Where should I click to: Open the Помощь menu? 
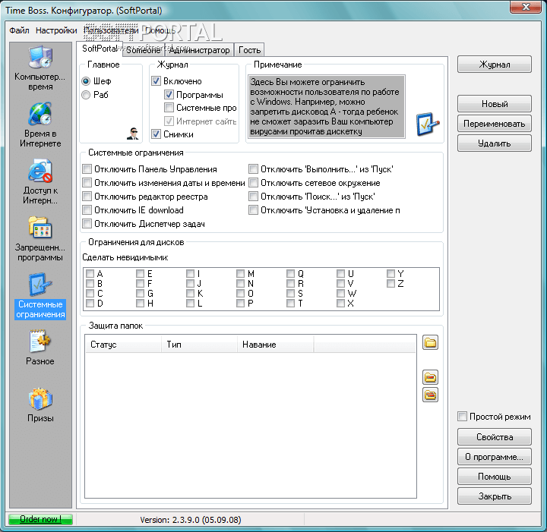[160, 30]
